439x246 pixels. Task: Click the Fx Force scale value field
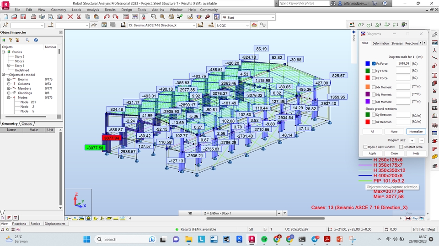pyautogui.click(x=403, y=64)
